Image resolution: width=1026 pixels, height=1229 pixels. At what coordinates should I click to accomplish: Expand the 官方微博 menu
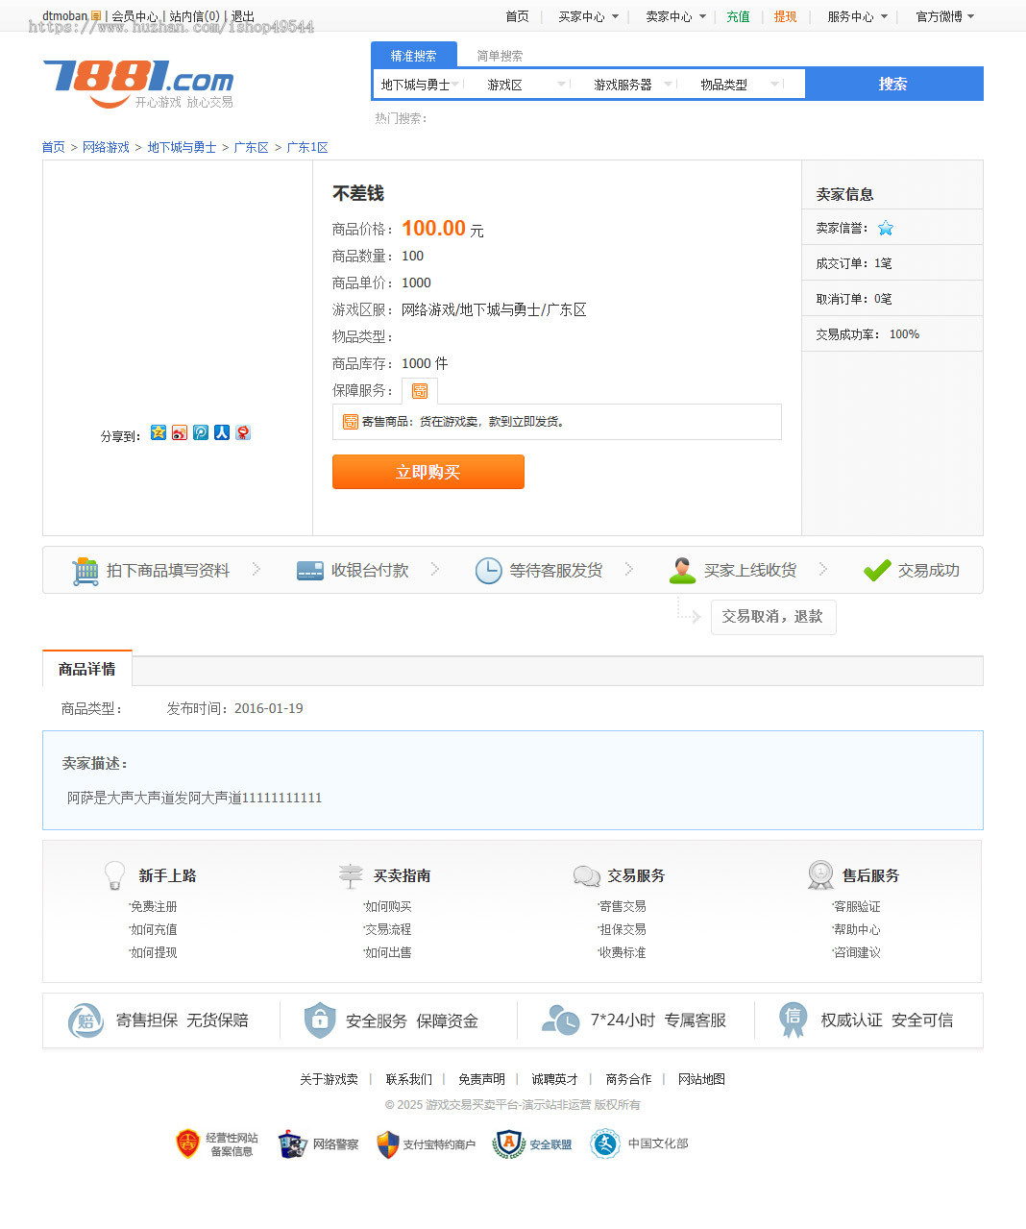click(945, 16)
